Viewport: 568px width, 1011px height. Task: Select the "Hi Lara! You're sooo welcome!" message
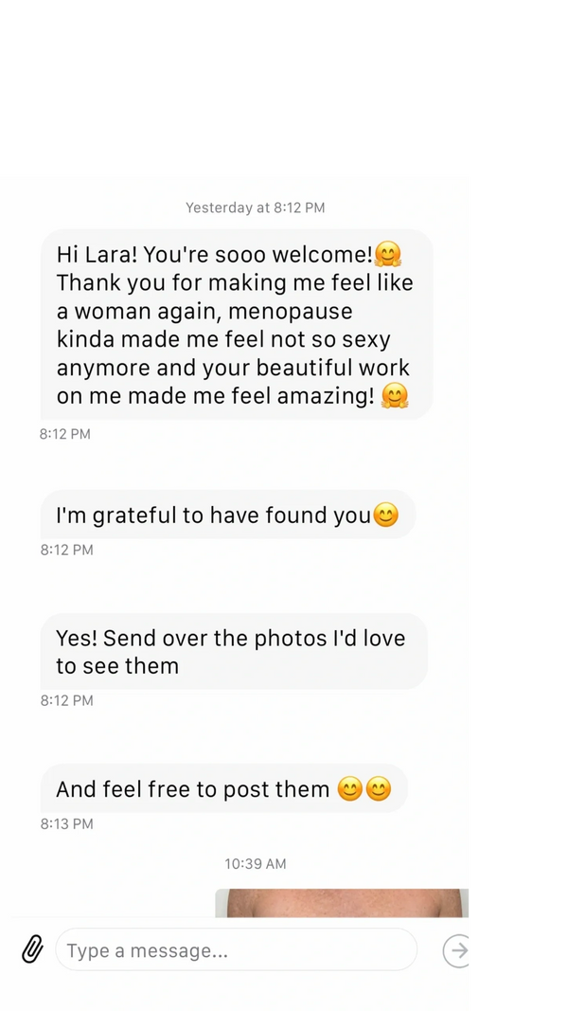[x=235, y=325]
